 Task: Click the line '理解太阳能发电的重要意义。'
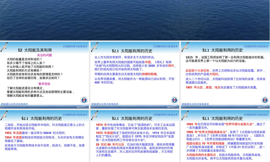(x=25, y=96)
